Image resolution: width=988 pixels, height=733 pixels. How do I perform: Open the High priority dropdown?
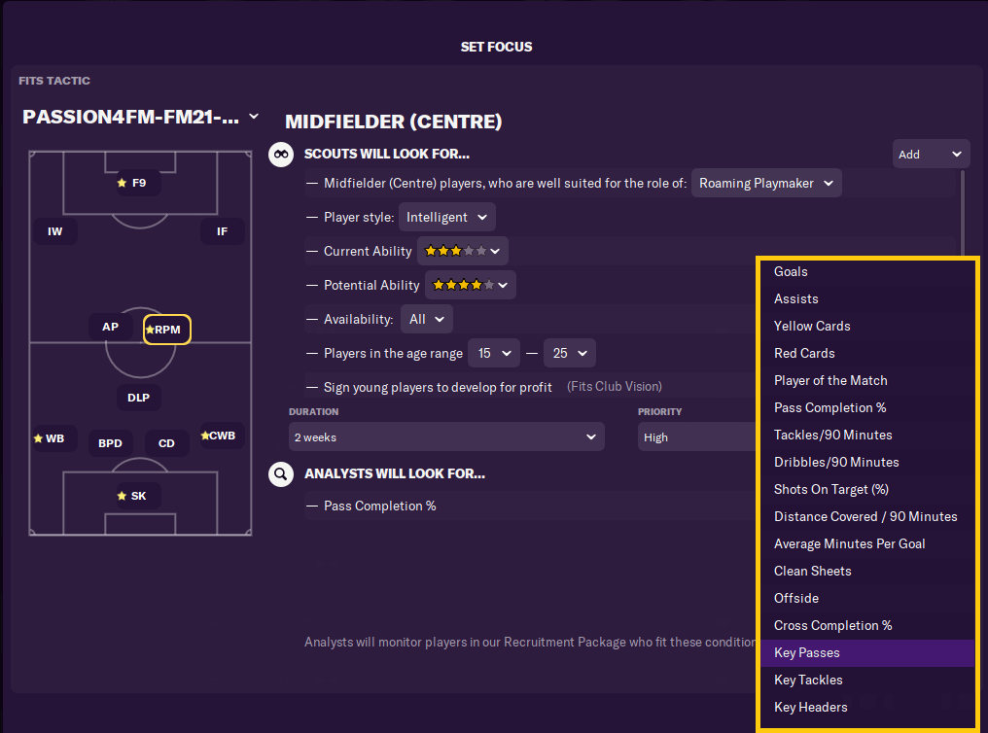[697, 437]
